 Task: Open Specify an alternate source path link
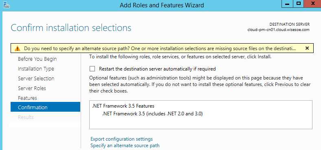tap(125, 146)
